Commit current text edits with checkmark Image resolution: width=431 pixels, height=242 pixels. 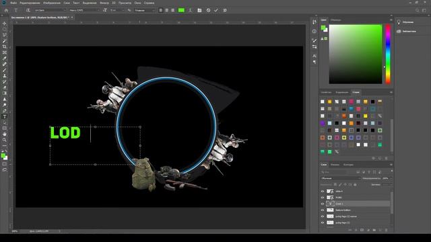[x=216, y=10]
